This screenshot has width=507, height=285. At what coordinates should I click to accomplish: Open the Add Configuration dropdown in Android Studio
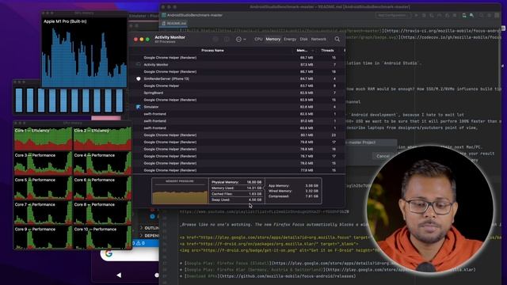pos(393,15)
